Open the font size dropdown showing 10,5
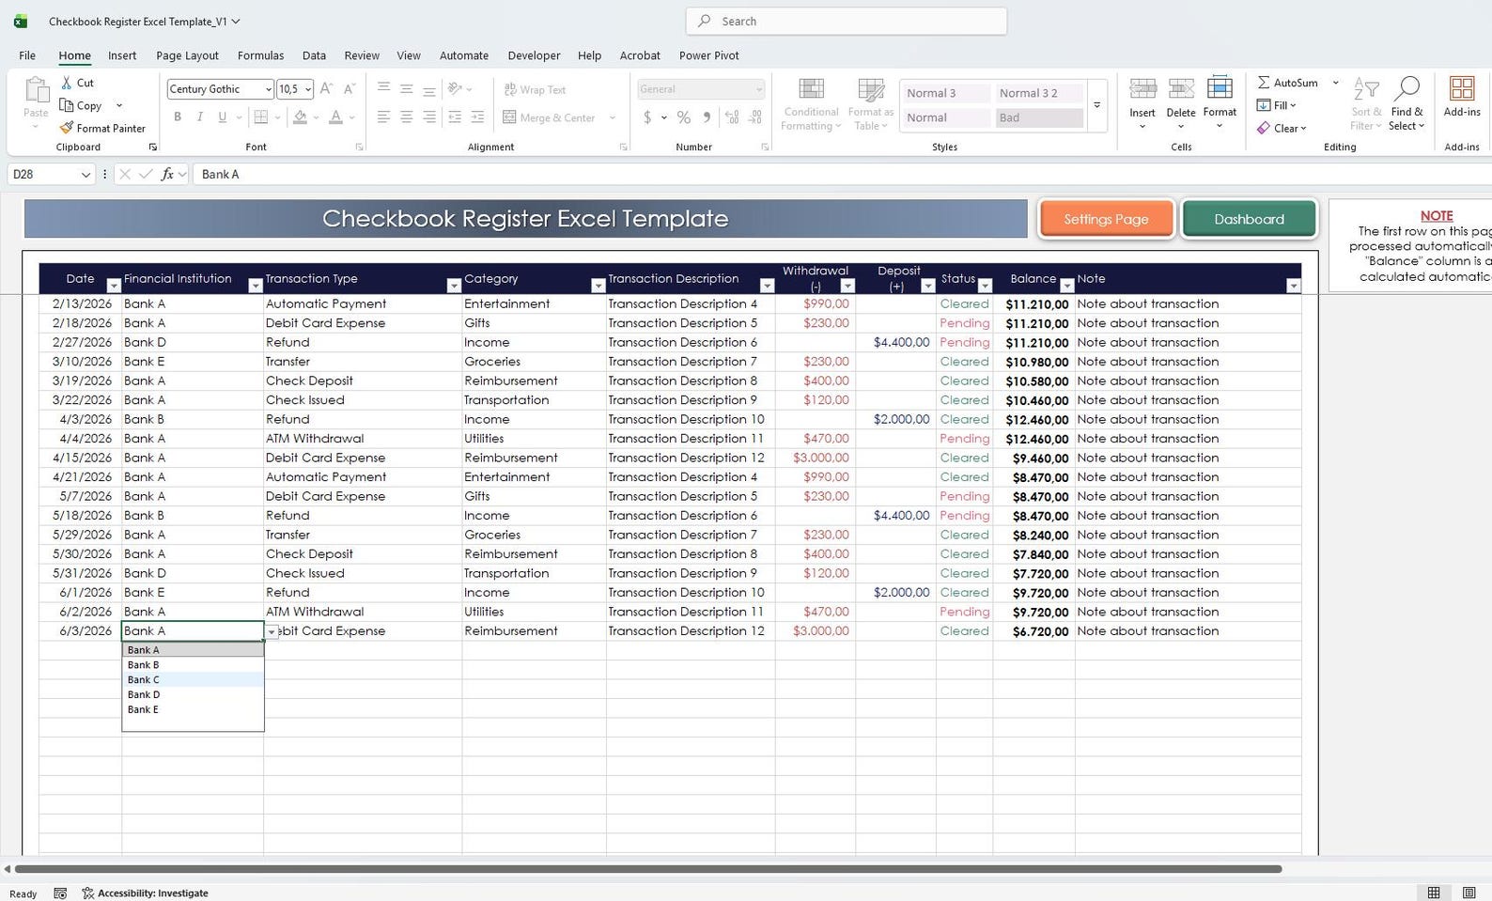The image size is (1492, 901). (308, 89)
